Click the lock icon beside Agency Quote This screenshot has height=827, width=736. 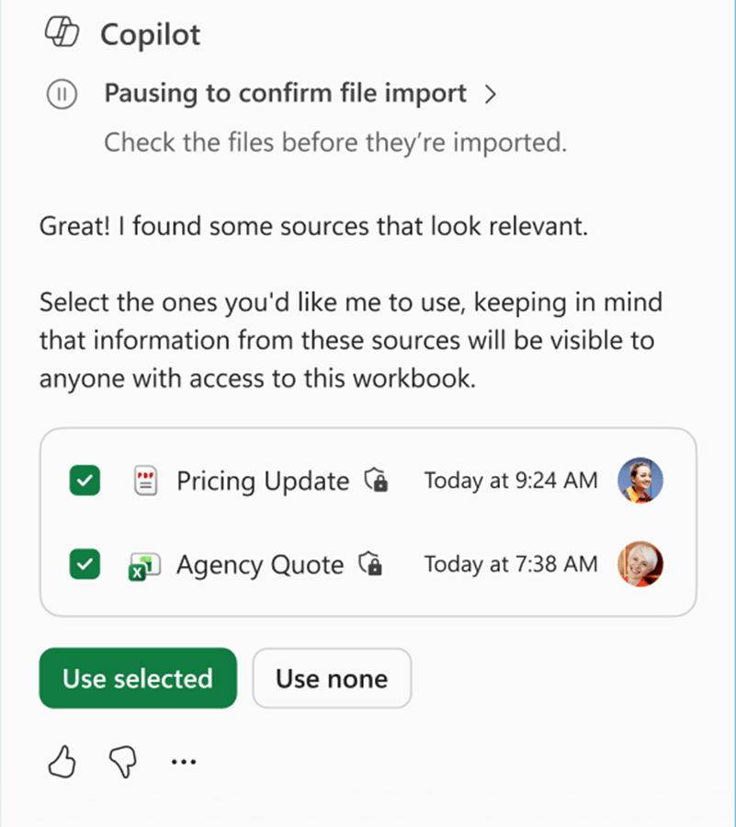(370, 565)
